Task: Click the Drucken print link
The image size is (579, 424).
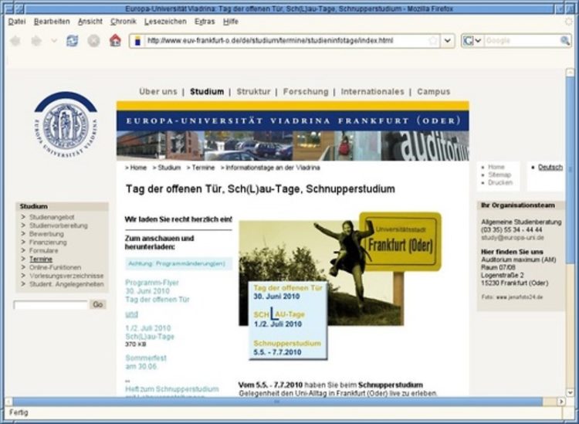Action: (500, 183)
